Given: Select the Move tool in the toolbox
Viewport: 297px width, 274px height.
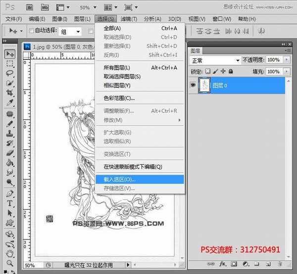Looking at the screenshot, I should click(9, 54).
